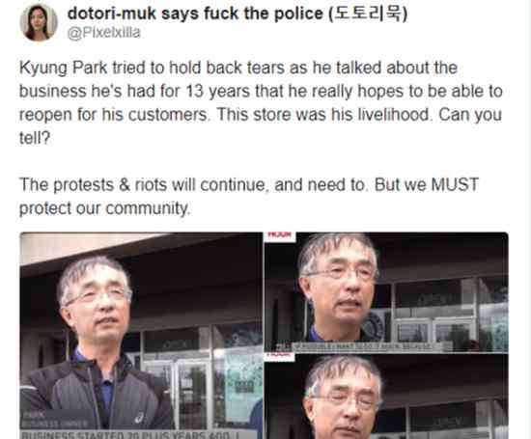The height and width of the screenshot is (439, 531).
Task: Open the bottom right photo with eyes closed
Action: [x=386, y=397]
